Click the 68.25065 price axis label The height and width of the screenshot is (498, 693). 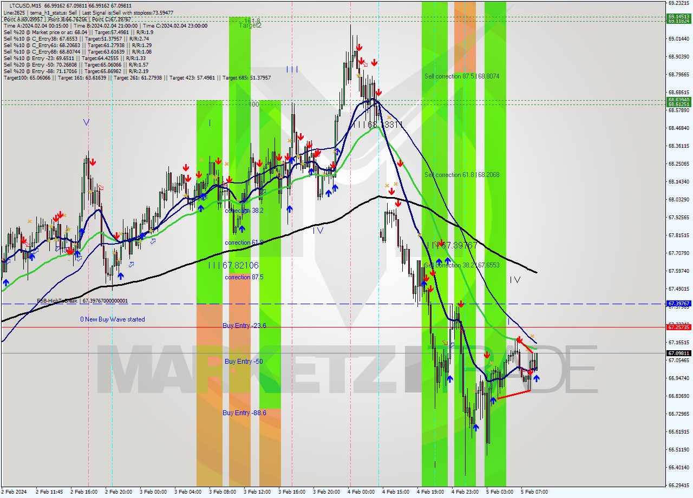[679, 163]
